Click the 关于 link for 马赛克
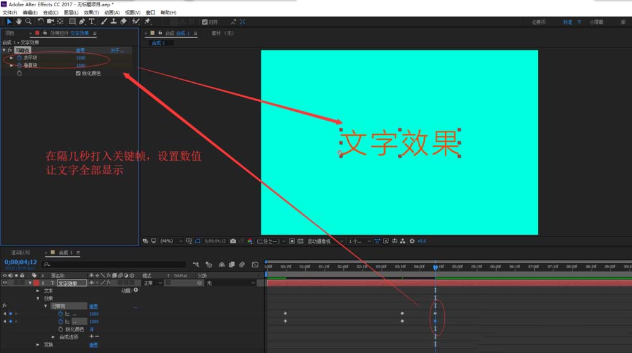The height and width of the screenshot is (353, 632). (117, 51)
